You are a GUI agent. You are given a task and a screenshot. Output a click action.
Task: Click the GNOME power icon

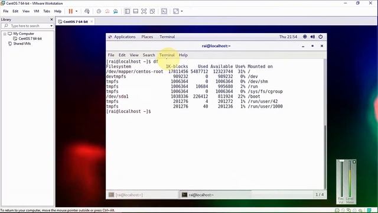click(320, 37)
